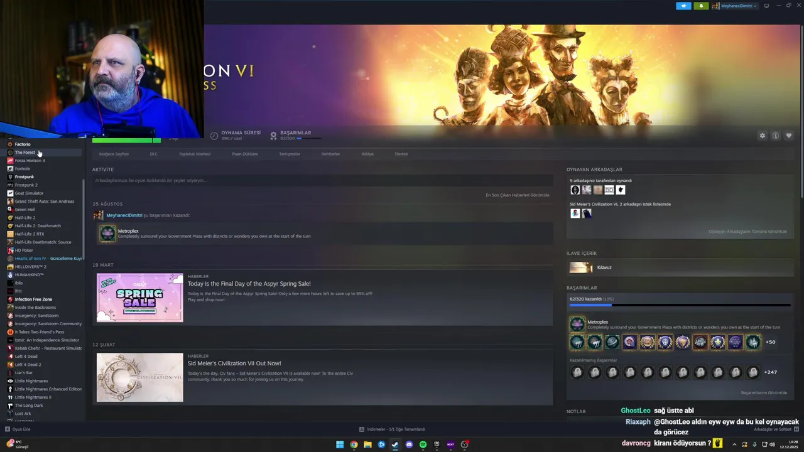The image size is (804, 452).
Task: Open Atölye tab
Action: (x=367, y=154)
